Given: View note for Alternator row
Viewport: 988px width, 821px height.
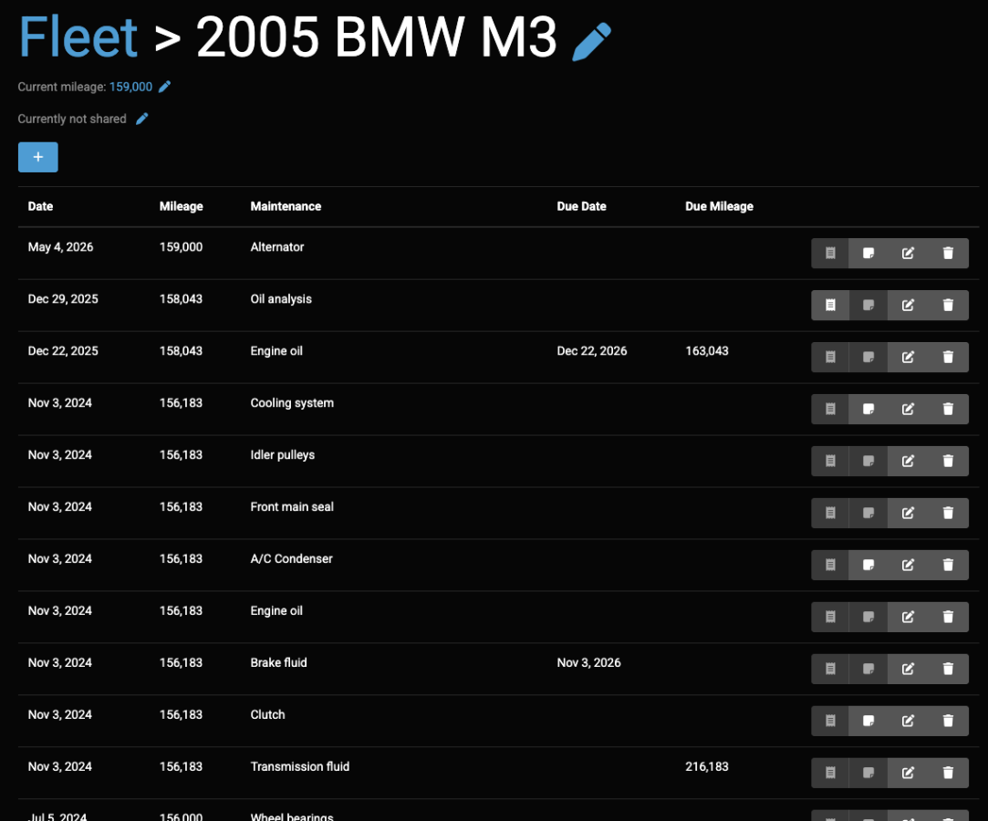Looking at the screenshot, I should click(x=868, y=254).
